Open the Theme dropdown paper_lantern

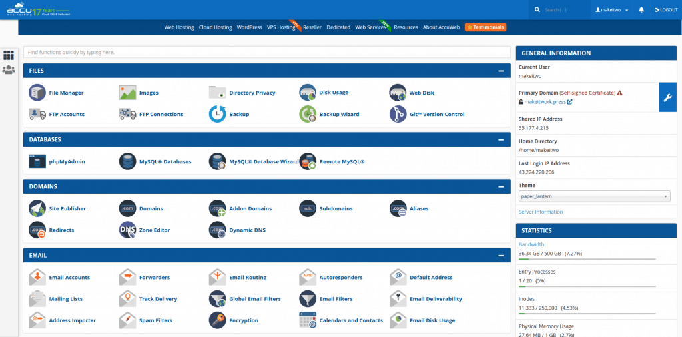point(594,196)
